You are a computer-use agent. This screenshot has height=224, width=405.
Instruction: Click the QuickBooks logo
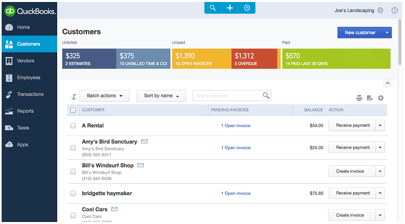30,11
